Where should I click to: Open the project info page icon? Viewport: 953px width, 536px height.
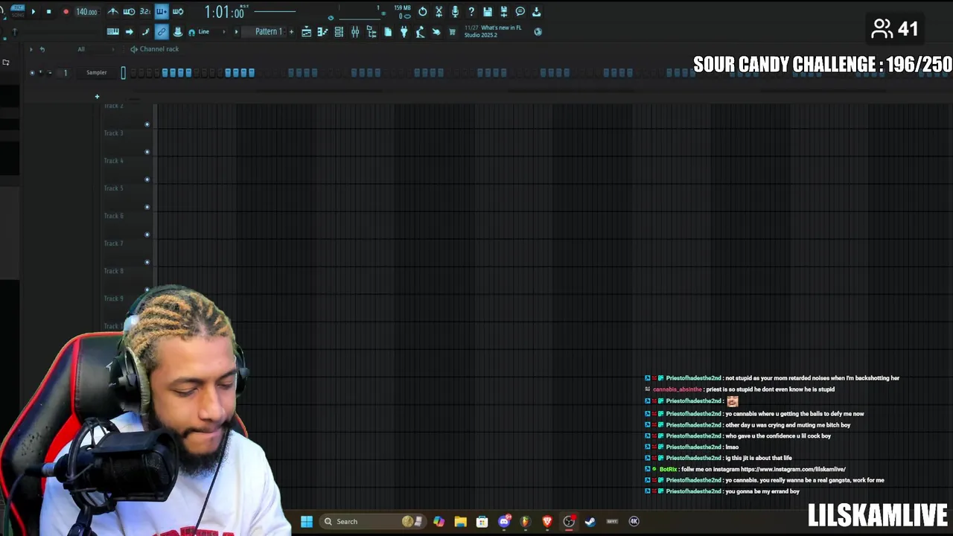[x=388, y=32]
